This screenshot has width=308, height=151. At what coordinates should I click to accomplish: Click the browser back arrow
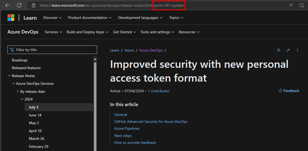tap(7, 5)
